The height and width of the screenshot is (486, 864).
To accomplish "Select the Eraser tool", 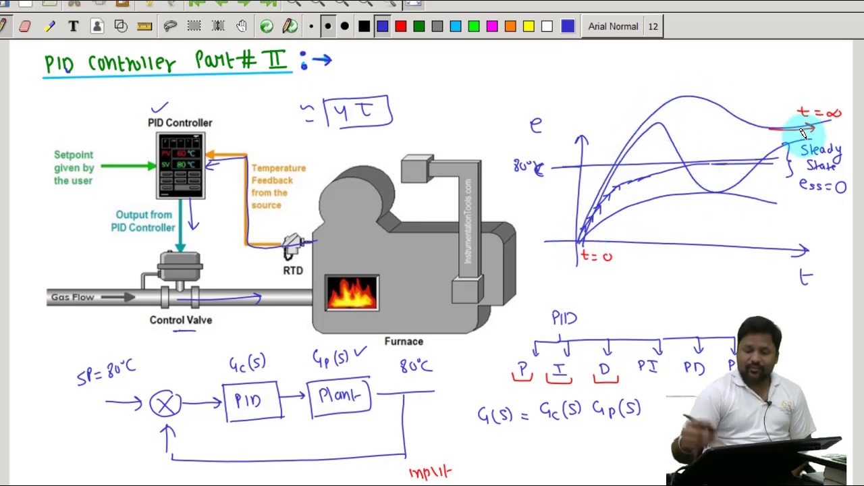I will [x=25, y=26].
